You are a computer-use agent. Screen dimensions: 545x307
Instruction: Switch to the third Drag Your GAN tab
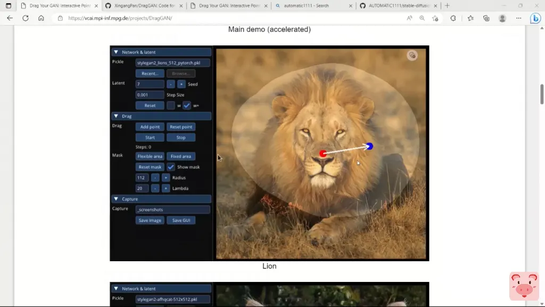pyautogui.click(x=229, y=5)
